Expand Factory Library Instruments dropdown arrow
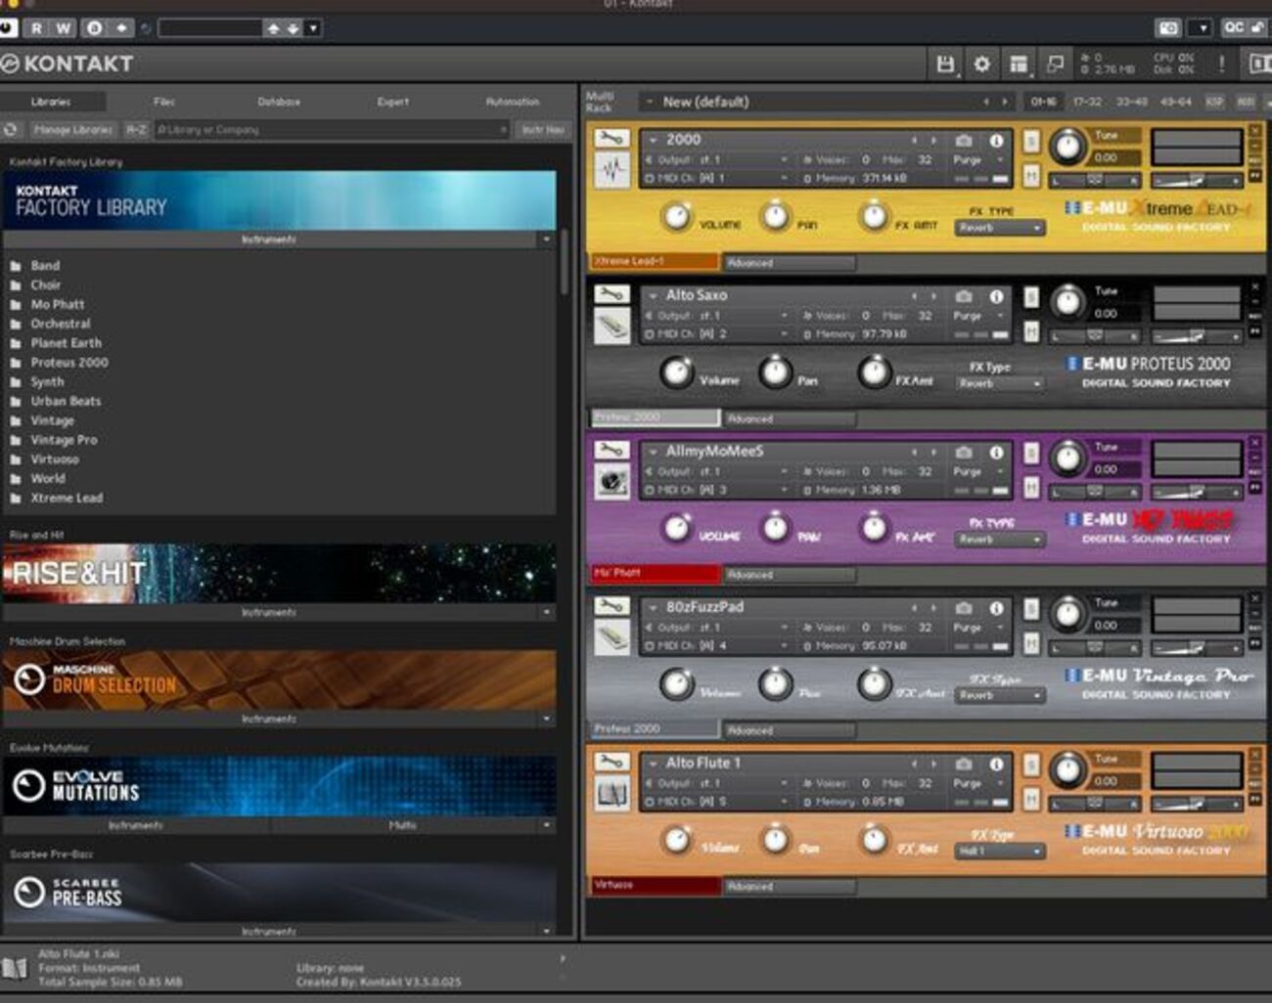 coord(546,240)
